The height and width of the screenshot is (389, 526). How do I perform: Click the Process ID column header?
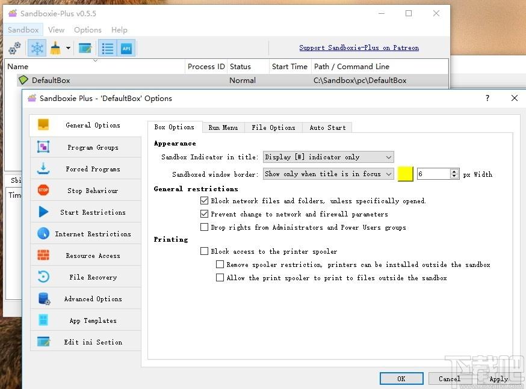click(x=206, y=66)
